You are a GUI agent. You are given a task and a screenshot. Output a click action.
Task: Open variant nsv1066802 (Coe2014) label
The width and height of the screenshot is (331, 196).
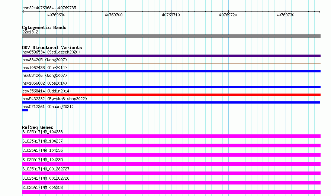(x=45, y=83)
